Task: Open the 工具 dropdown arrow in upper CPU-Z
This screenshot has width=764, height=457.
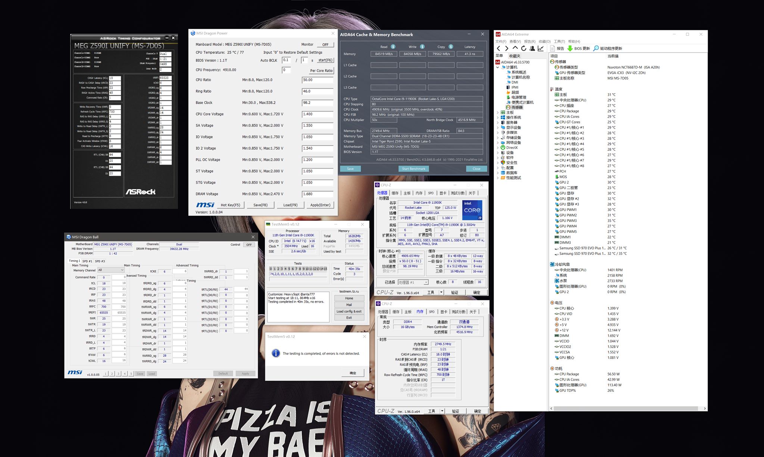Action: tap(441, 292)
